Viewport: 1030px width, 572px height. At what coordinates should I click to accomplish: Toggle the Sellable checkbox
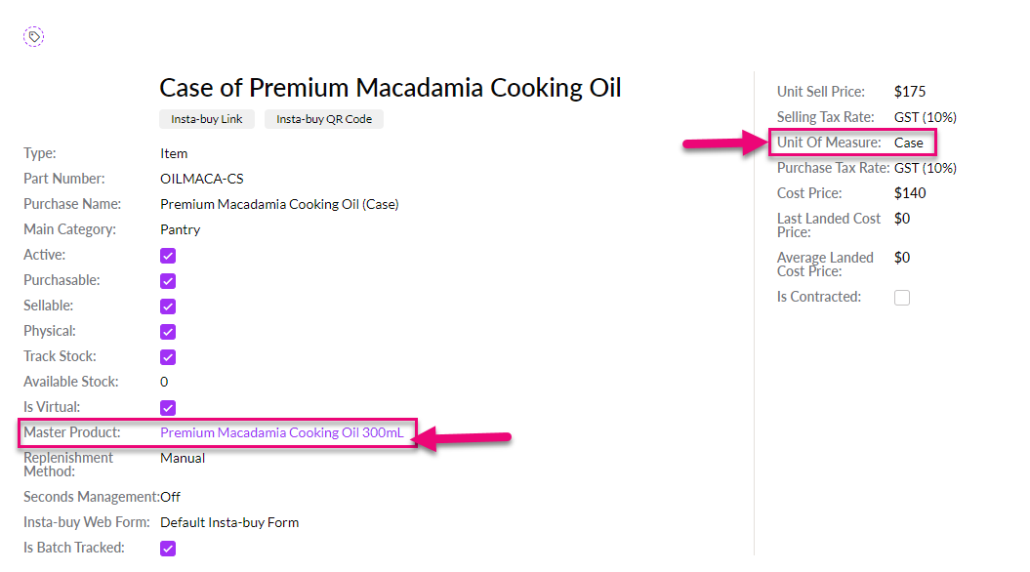[x=168, y=306]
